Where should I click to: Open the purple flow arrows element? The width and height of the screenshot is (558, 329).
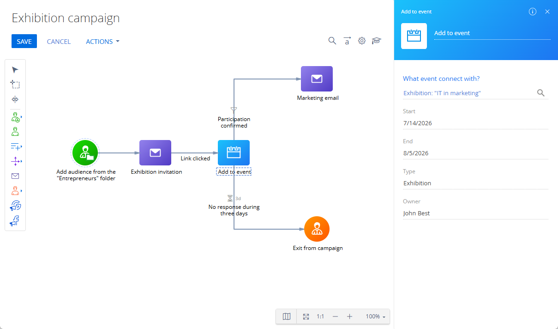(16, 161)
